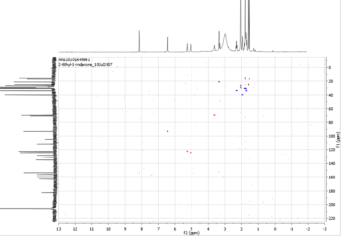Pick the blue cross-peak at 1.95 ppm, 40 ppm
Image resolution: width=341 pixels, height=236 pixels.
[243, 95]
